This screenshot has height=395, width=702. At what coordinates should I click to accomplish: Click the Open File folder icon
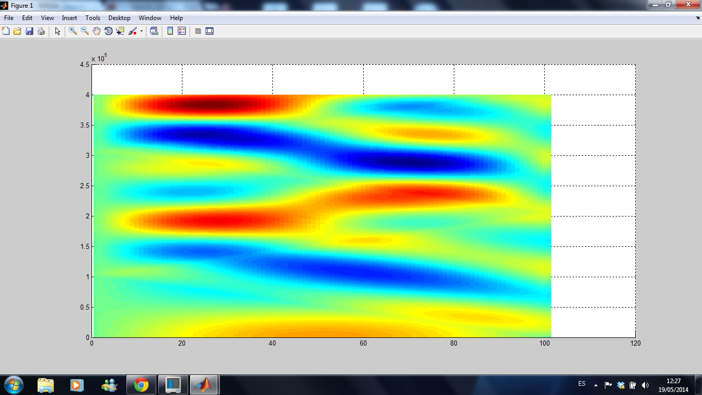[x=17, y=31]
